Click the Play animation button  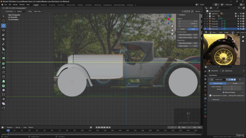(x=104, y=127)
